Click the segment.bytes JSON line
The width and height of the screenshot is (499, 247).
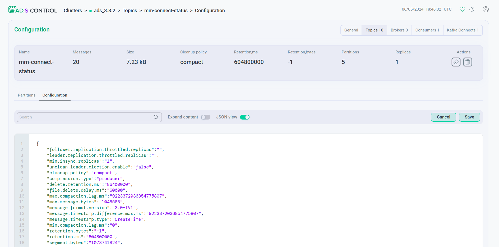(85, 243)
